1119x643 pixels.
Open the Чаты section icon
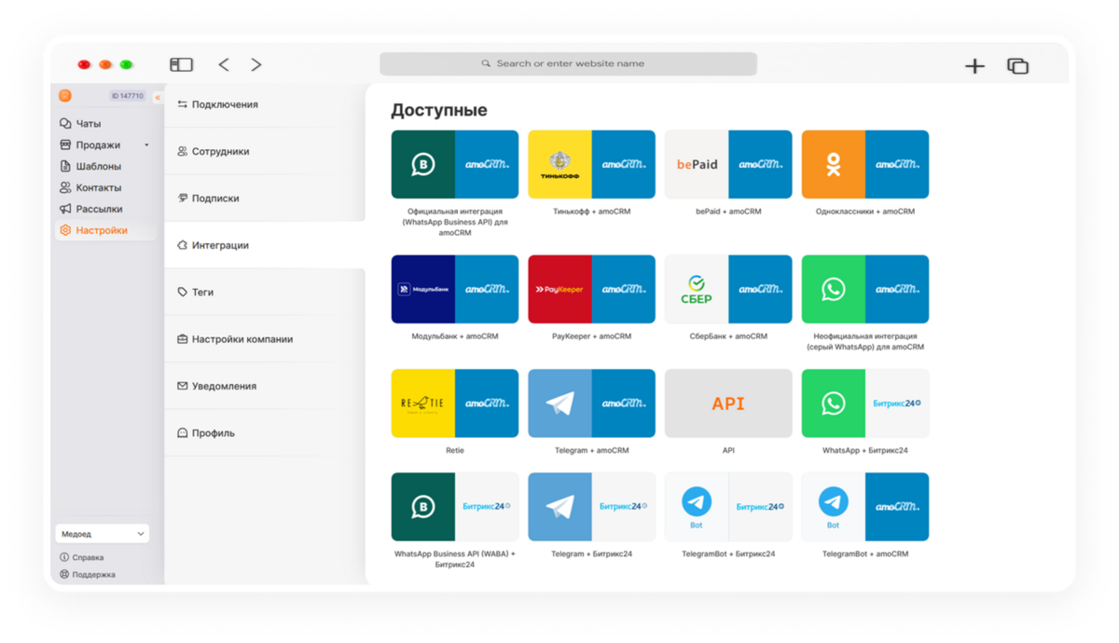click(65, 123)
